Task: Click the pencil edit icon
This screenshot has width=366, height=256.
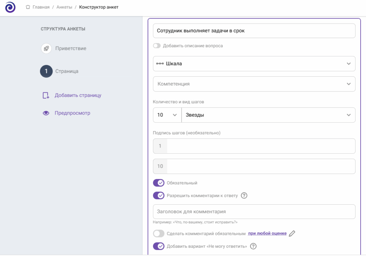Action: (x=292, y=234)
